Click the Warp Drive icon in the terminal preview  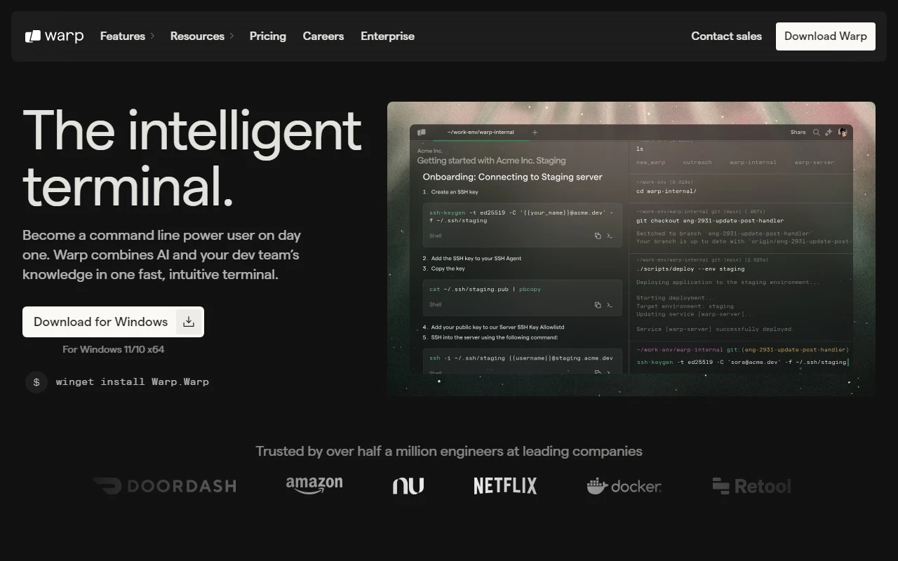[422, 132]
